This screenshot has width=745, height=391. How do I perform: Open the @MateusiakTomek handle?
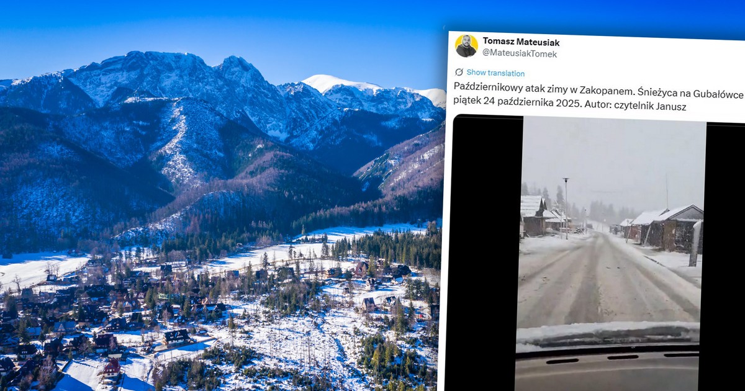pos(520,54)
